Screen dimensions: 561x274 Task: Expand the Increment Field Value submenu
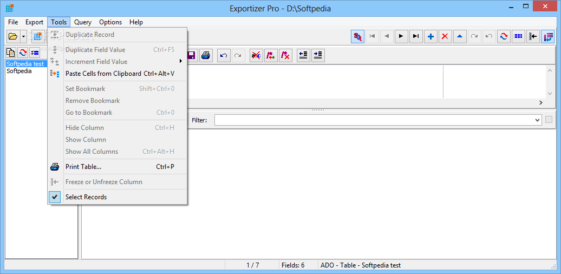click(118, 62)
